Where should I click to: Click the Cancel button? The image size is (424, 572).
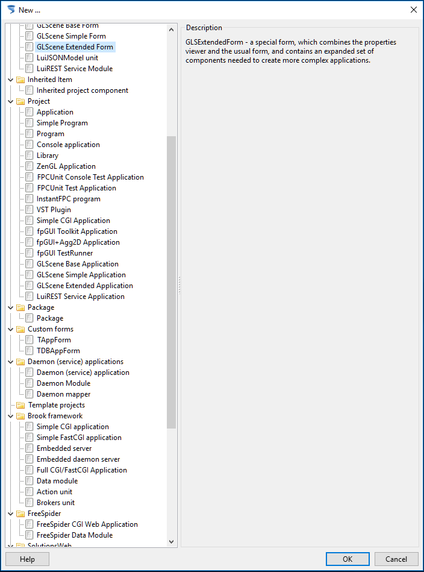pos(396,559)
